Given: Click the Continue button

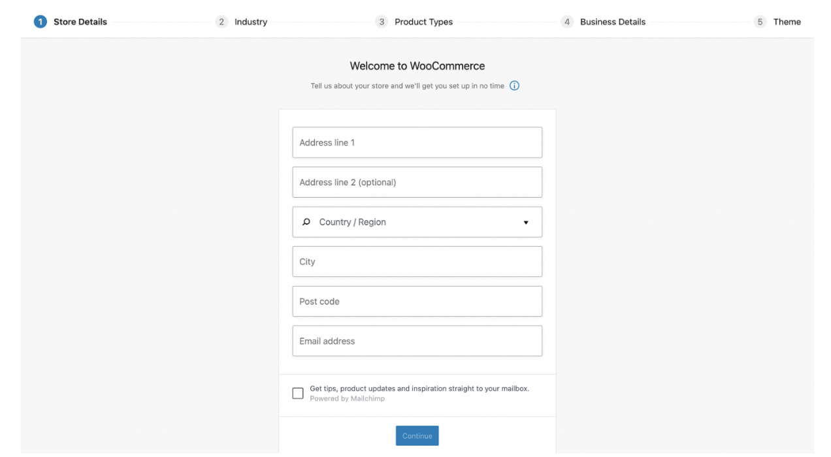Looking at the screenshot, I should (417, 435).
